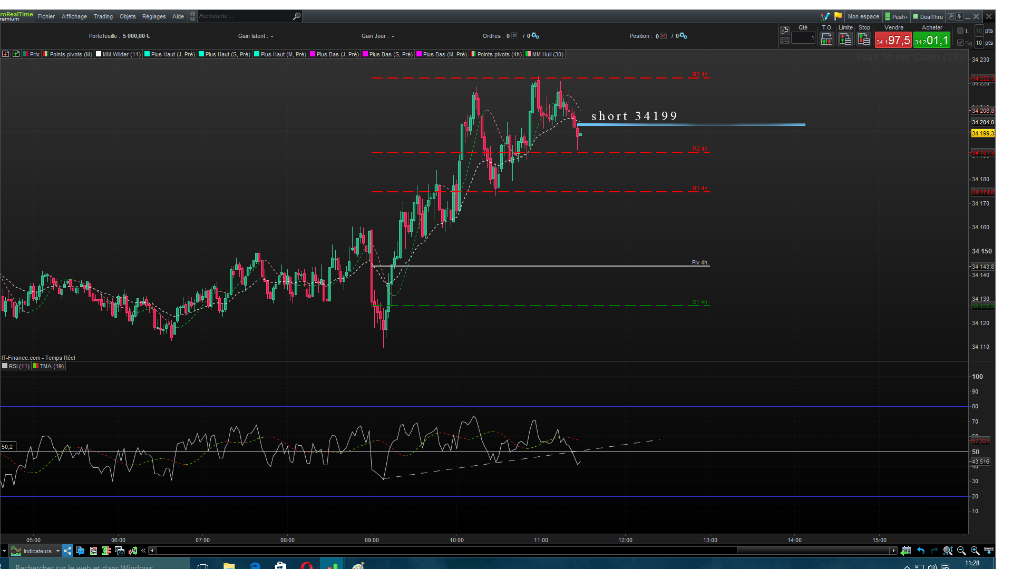Click the Limite order icon

(845, 39)
